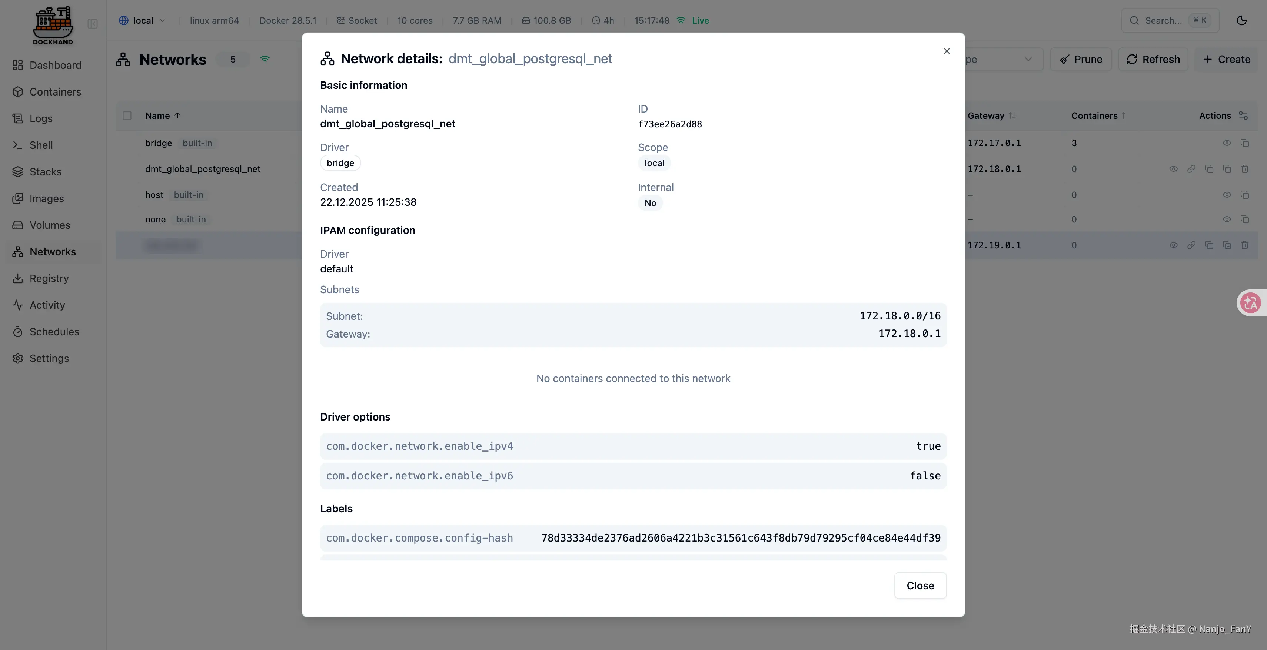Click the dark mode moon icon
The height and width of the screenshot is (650, 1267).
1241,20
